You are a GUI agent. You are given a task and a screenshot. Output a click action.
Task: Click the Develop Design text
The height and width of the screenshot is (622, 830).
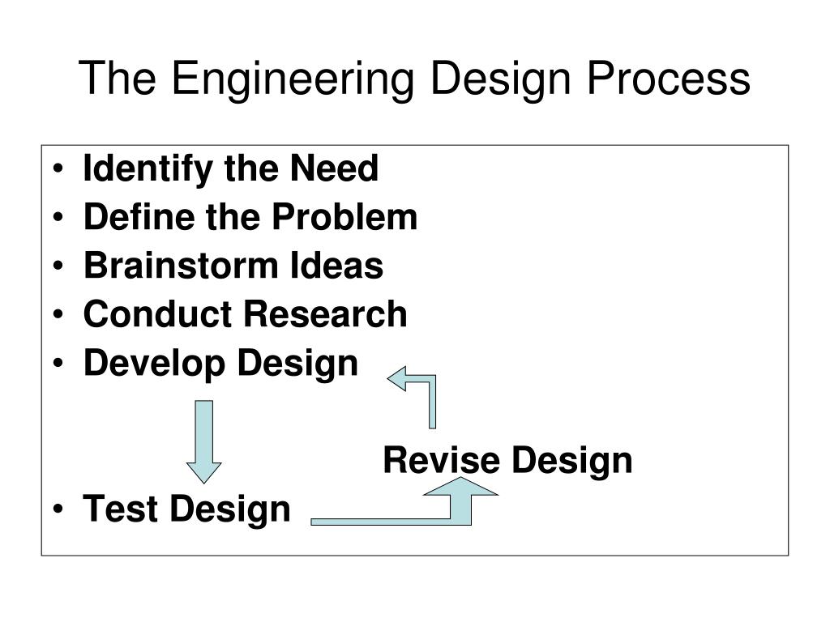pyautogui.click(x=220, y=364)
